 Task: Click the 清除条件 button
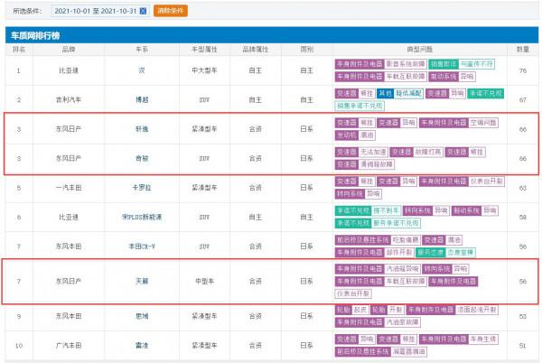point(170,11)
